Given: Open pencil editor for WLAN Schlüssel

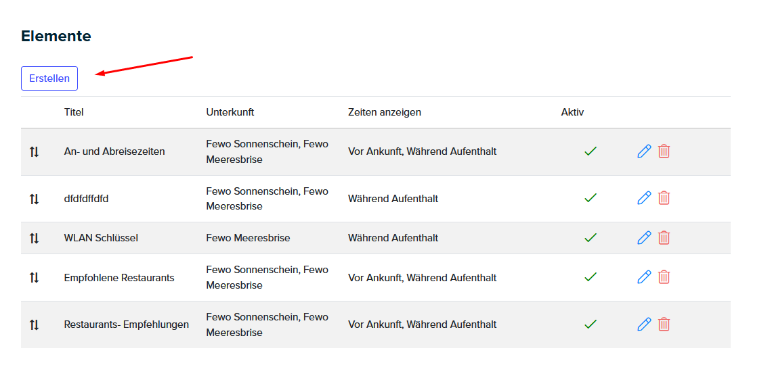Looking at the screenshot, I should [x=644, y=238].
